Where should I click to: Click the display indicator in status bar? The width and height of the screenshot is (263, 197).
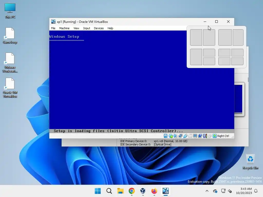(195, 136)
